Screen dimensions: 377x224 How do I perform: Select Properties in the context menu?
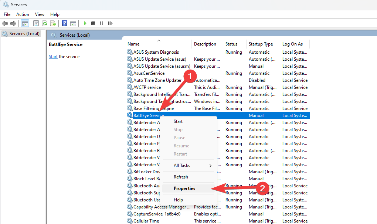184,188
